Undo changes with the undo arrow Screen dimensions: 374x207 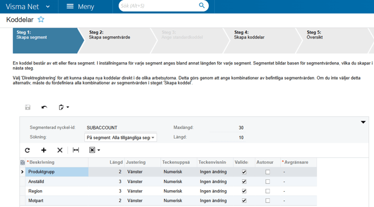(44, 107)
